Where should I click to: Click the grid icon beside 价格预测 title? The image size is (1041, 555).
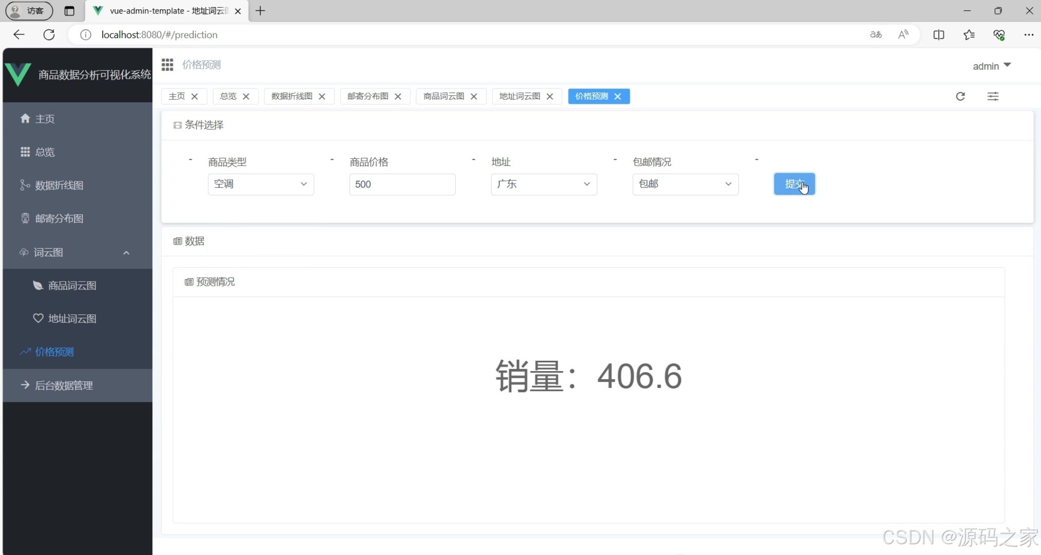point(167,64)
